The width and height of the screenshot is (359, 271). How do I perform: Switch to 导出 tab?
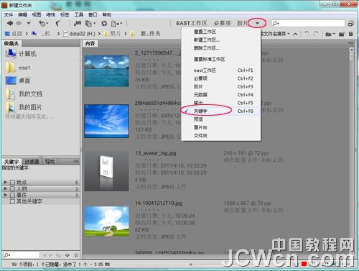click(50, 162)
